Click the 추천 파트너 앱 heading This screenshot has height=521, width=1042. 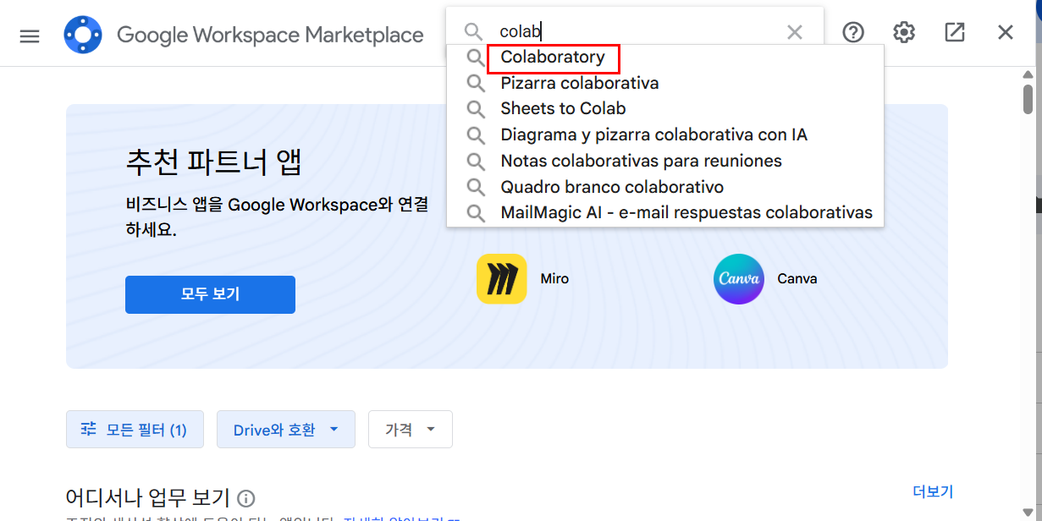coord(213,162)
